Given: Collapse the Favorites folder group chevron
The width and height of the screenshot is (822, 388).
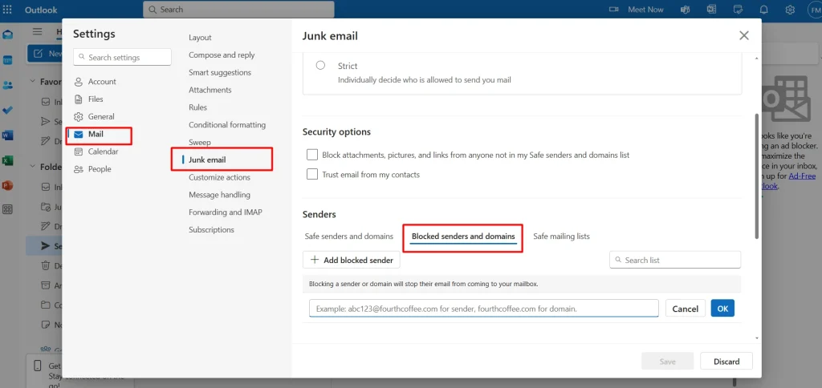Looking at the screenshot, I should 32,82.
